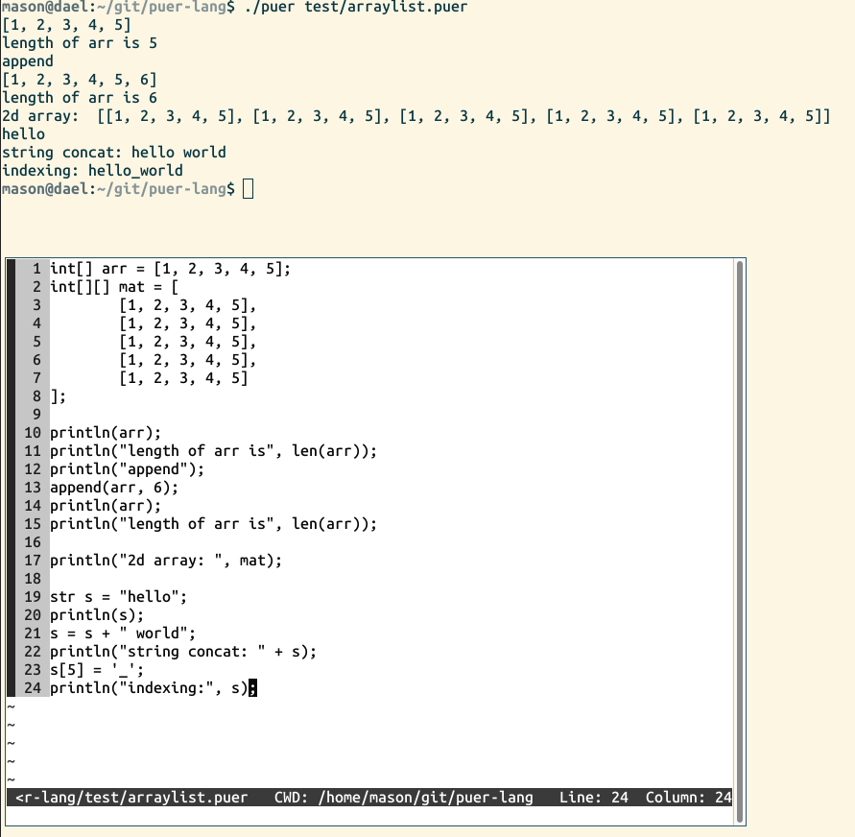Click the 'int[][] mat = [' line
The height and width of the screenshot is (837, 855).
[114, 287]
